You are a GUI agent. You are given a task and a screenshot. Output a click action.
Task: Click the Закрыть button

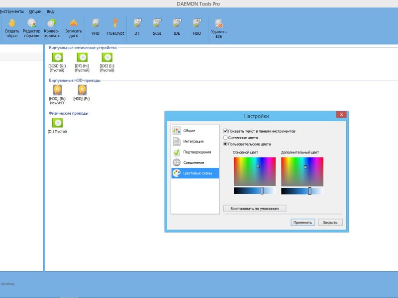(330, 223)
